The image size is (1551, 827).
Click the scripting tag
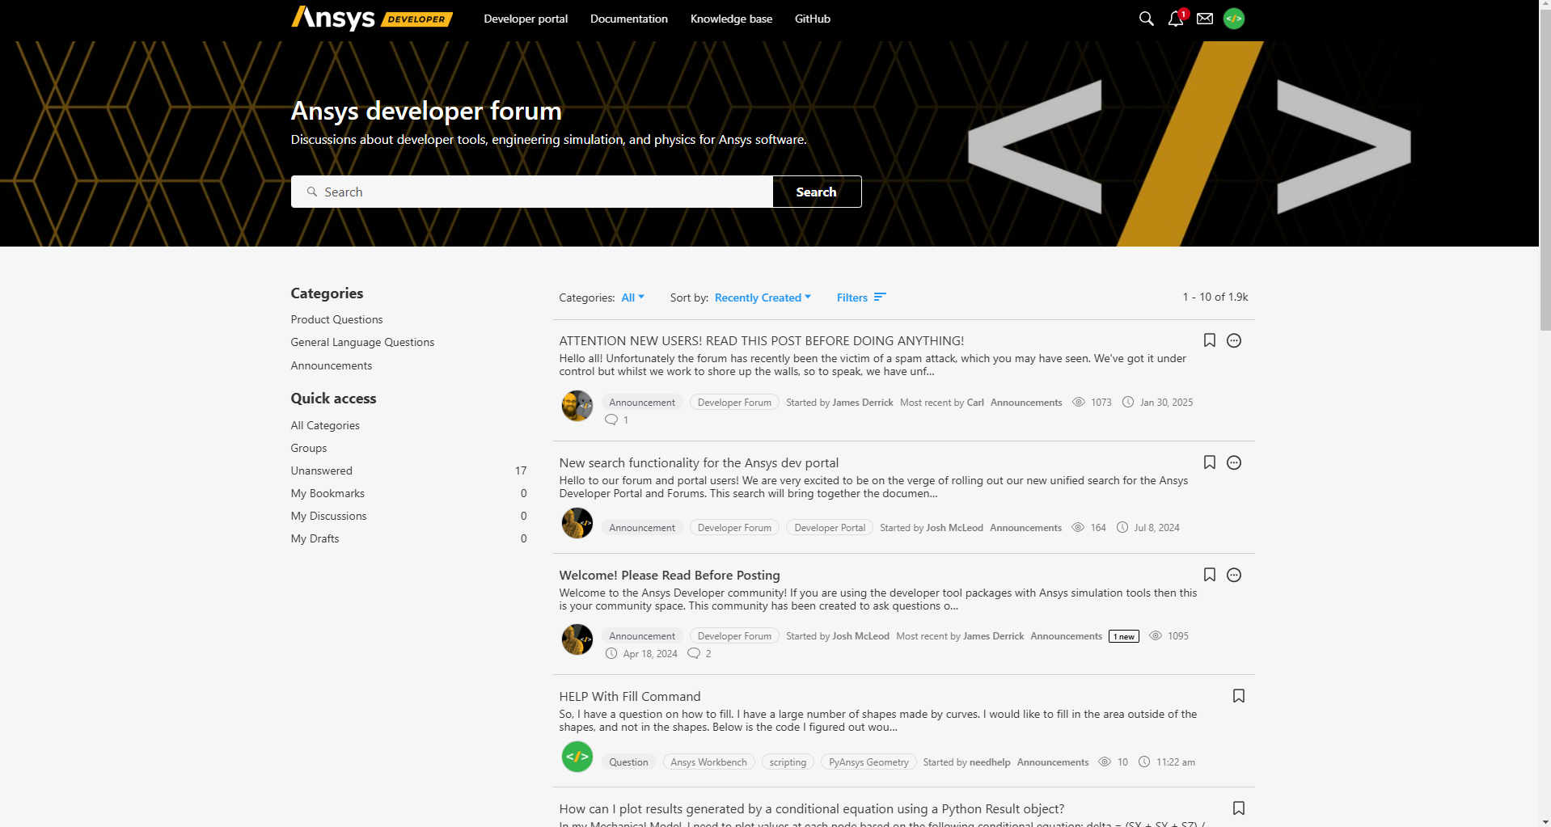coord(788,762)
